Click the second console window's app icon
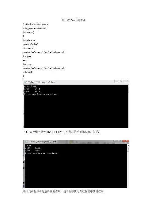This screenshot has height=215, width=152. (26, 141)
